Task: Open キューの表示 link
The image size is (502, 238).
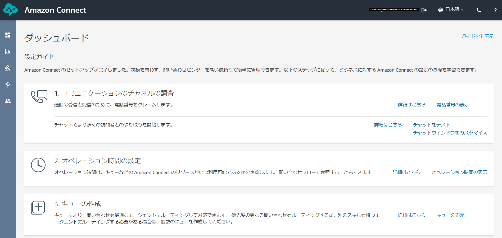Action: coord(451,215)
